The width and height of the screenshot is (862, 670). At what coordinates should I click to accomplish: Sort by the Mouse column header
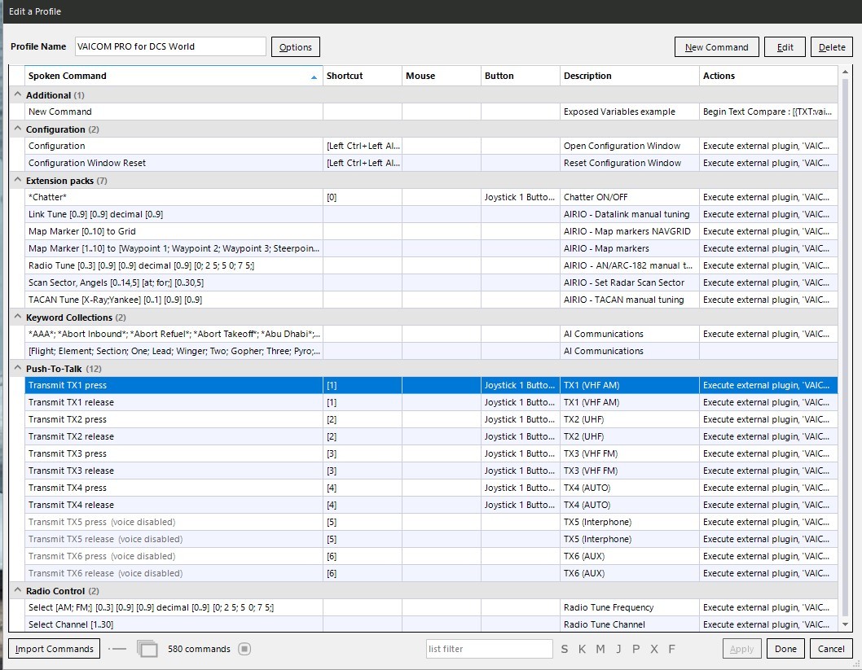pos(442,76)
